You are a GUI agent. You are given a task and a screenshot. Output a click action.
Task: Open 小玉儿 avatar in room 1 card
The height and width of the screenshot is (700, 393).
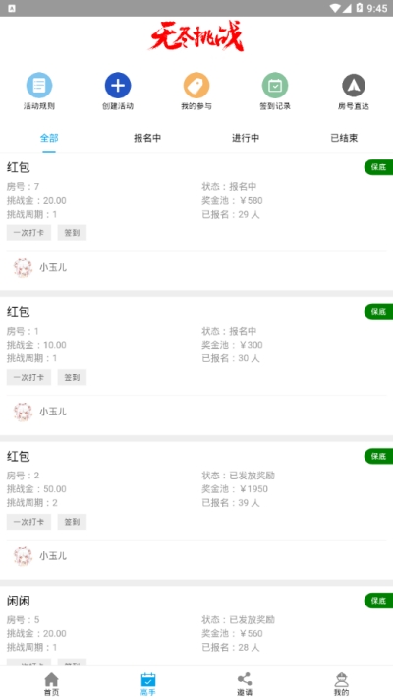(x=23, y=412)
